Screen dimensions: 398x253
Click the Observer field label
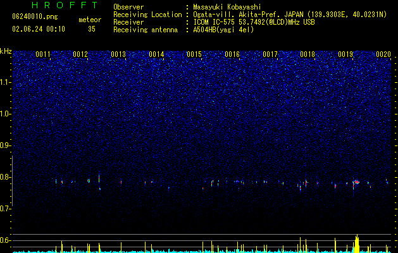[128, 7]
